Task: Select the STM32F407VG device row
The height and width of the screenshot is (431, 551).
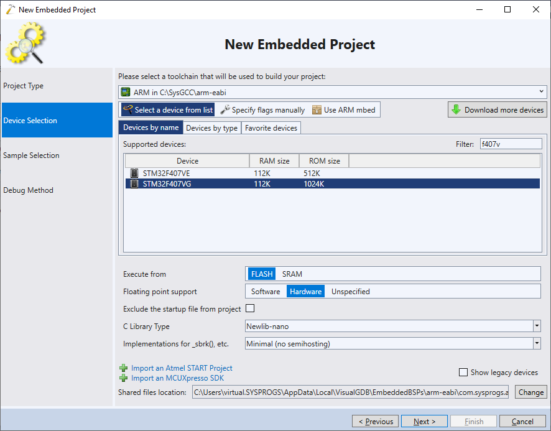Action: pos(333,183)
